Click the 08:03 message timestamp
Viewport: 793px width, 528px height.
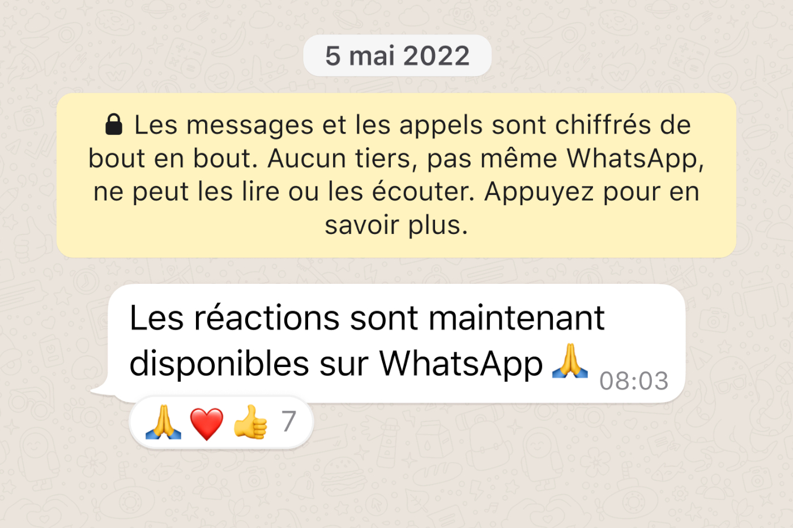634,381
